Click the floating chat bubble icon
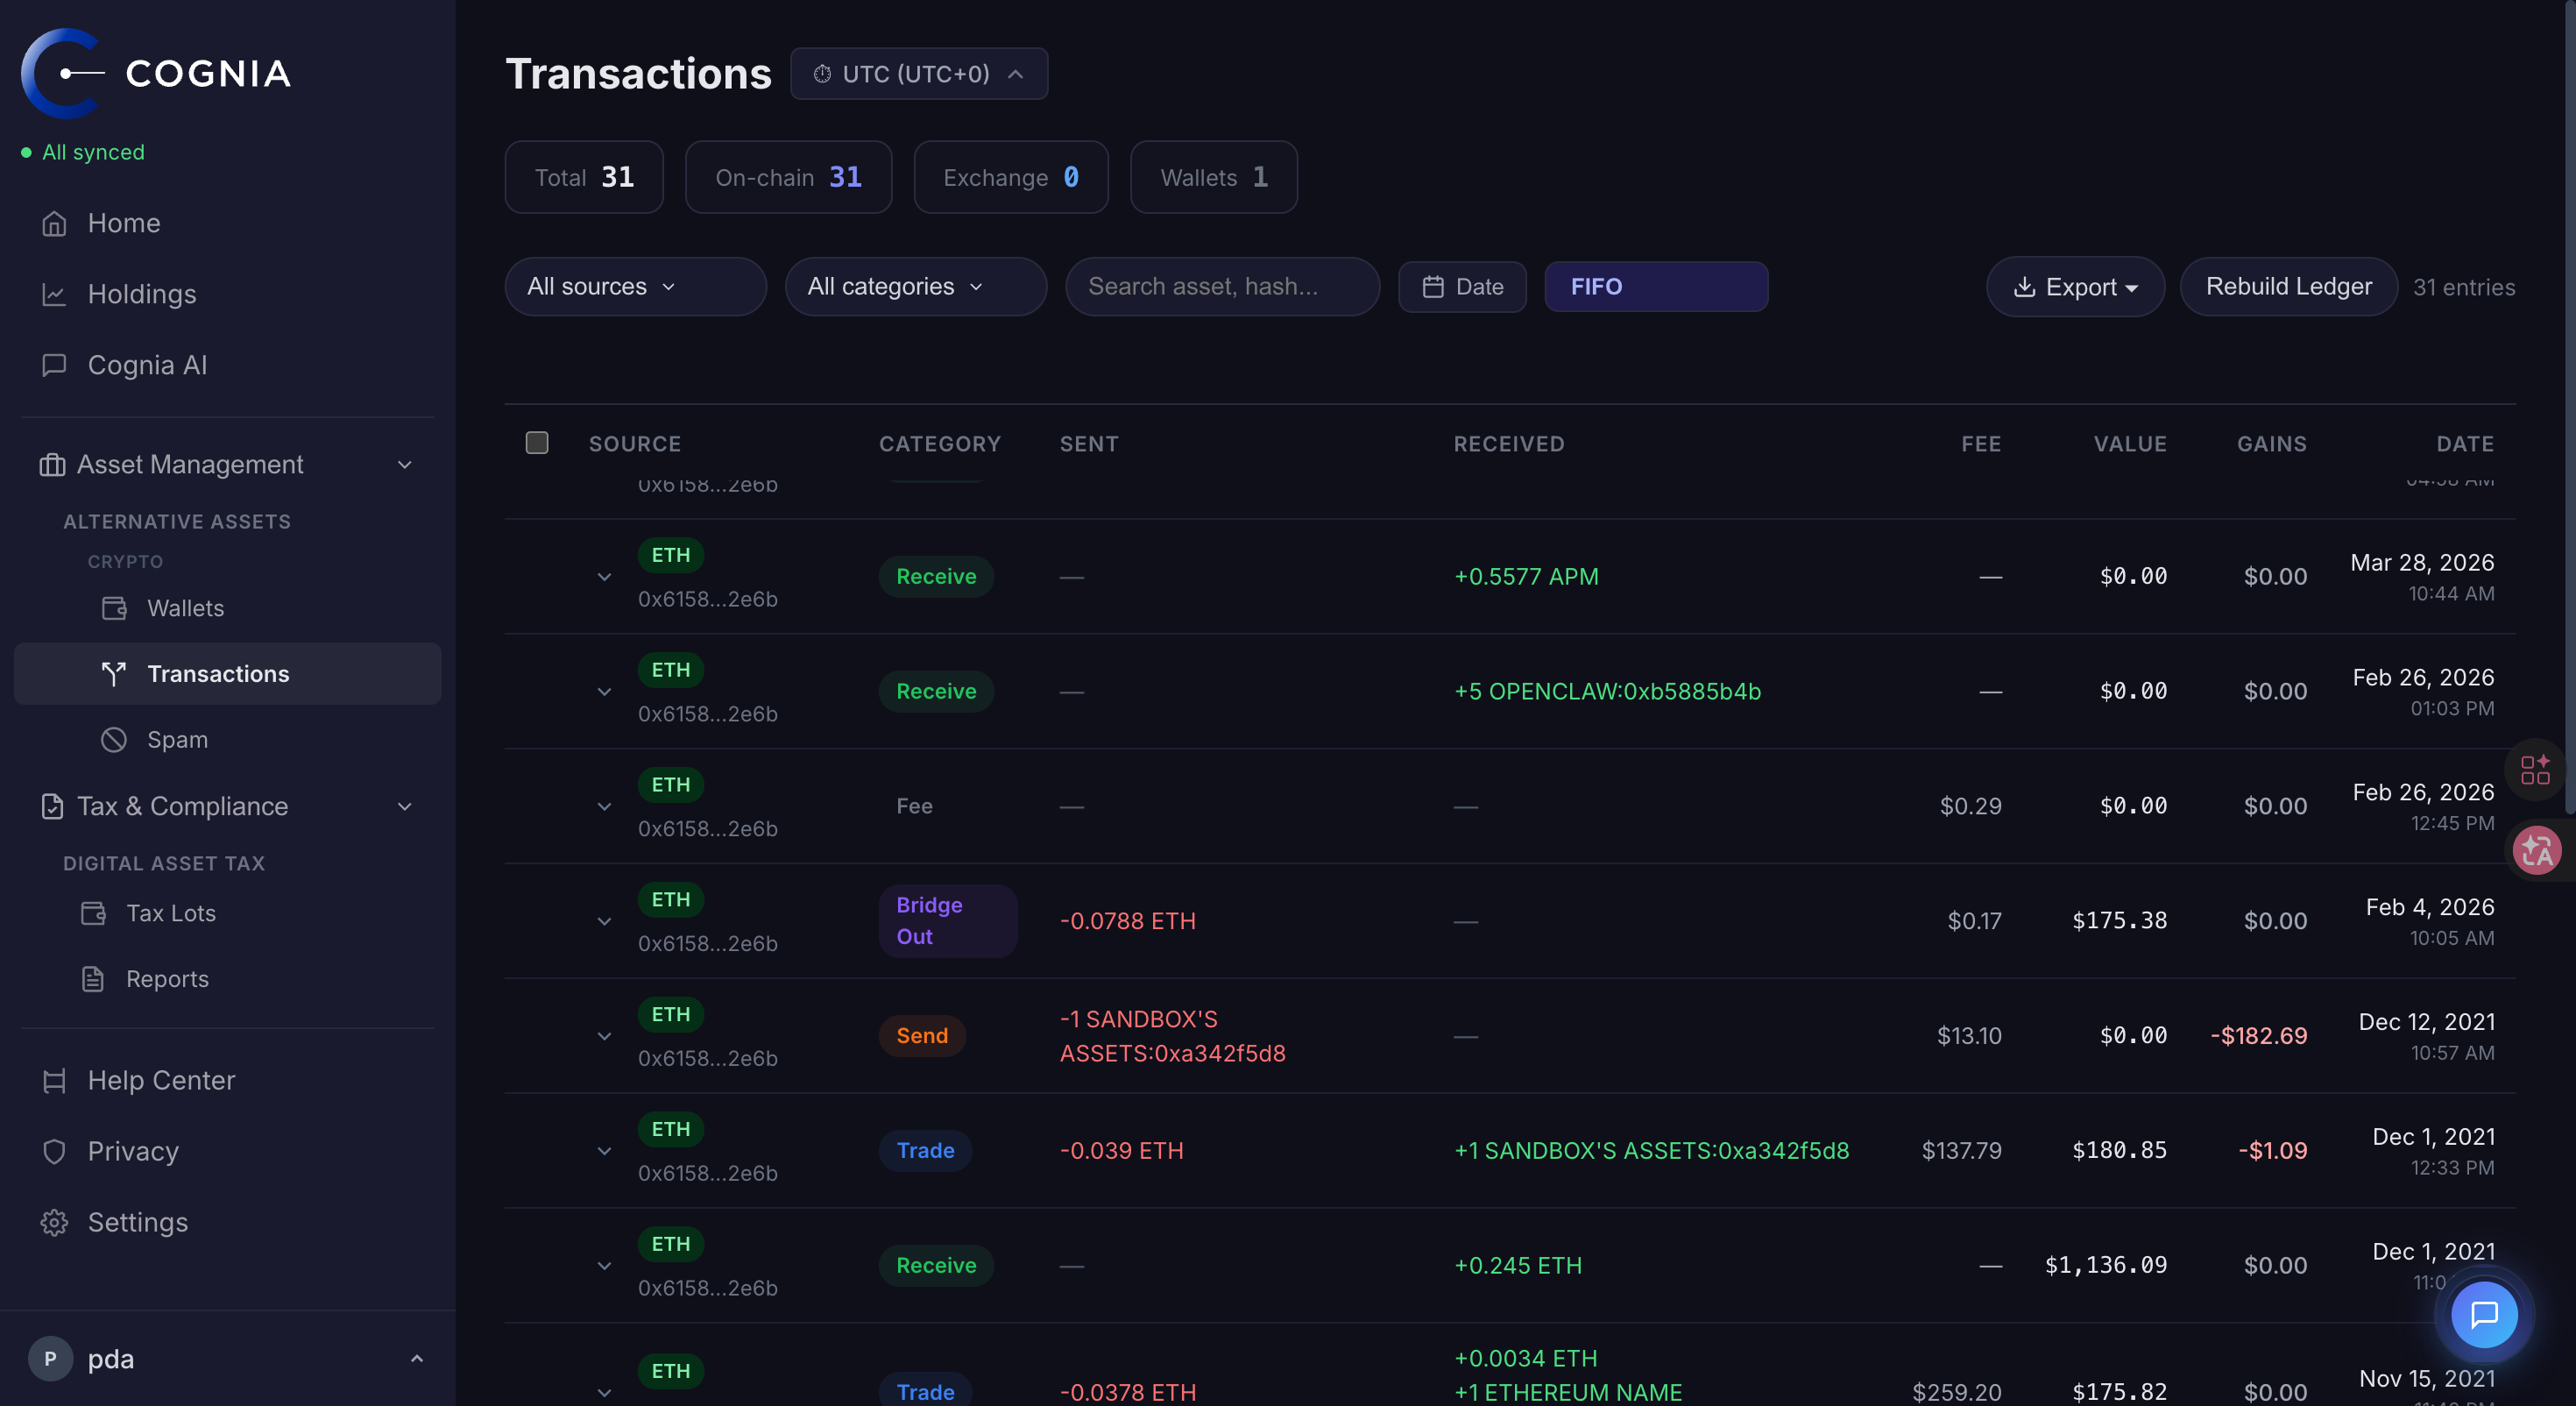Screen dimensions: 2576x1406 click(x=2484, y=1314)
